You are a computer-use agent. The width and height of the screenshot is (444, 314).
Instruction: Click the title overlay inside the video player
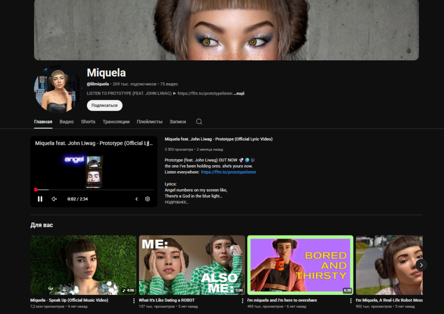(x=94, y=143)
